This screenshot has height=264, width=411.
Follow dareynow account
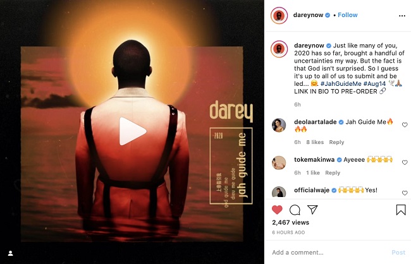348,15
